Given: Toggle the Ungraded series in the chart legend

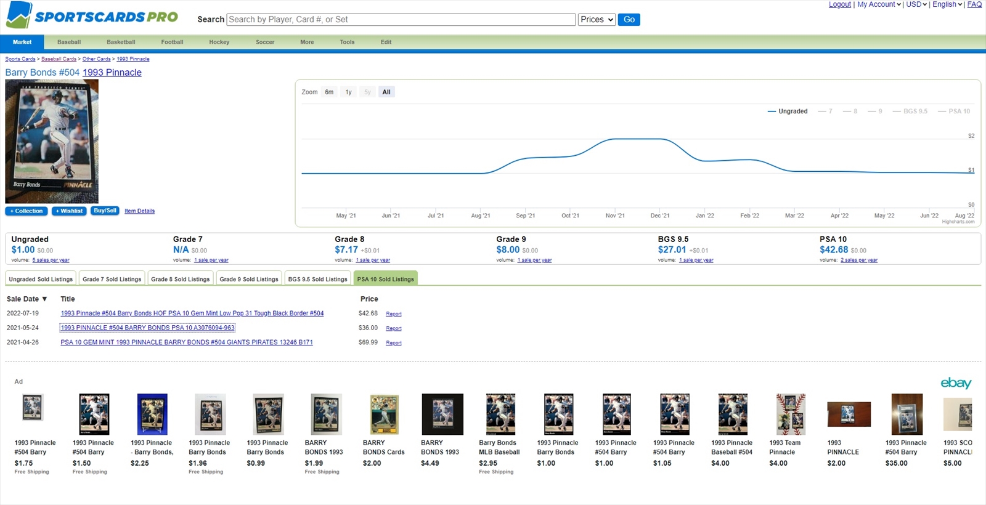Looking at the screenshot, I should click(788, 111).
